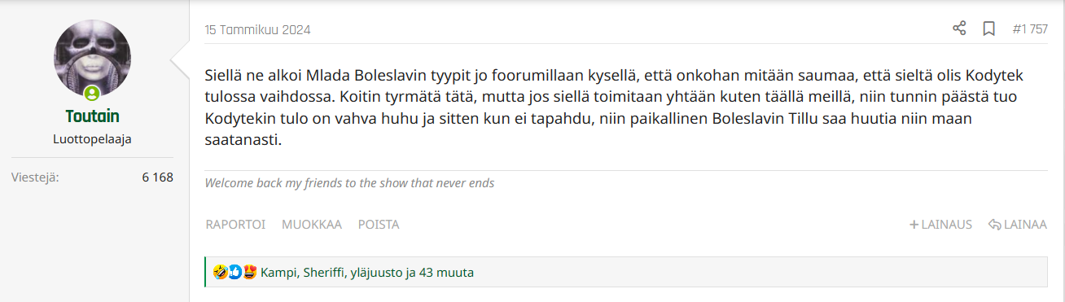This screenshot has width=1065, height=302.
Task: Expand the '43 muuta' reactions list
Action: [x=446, y=273]
